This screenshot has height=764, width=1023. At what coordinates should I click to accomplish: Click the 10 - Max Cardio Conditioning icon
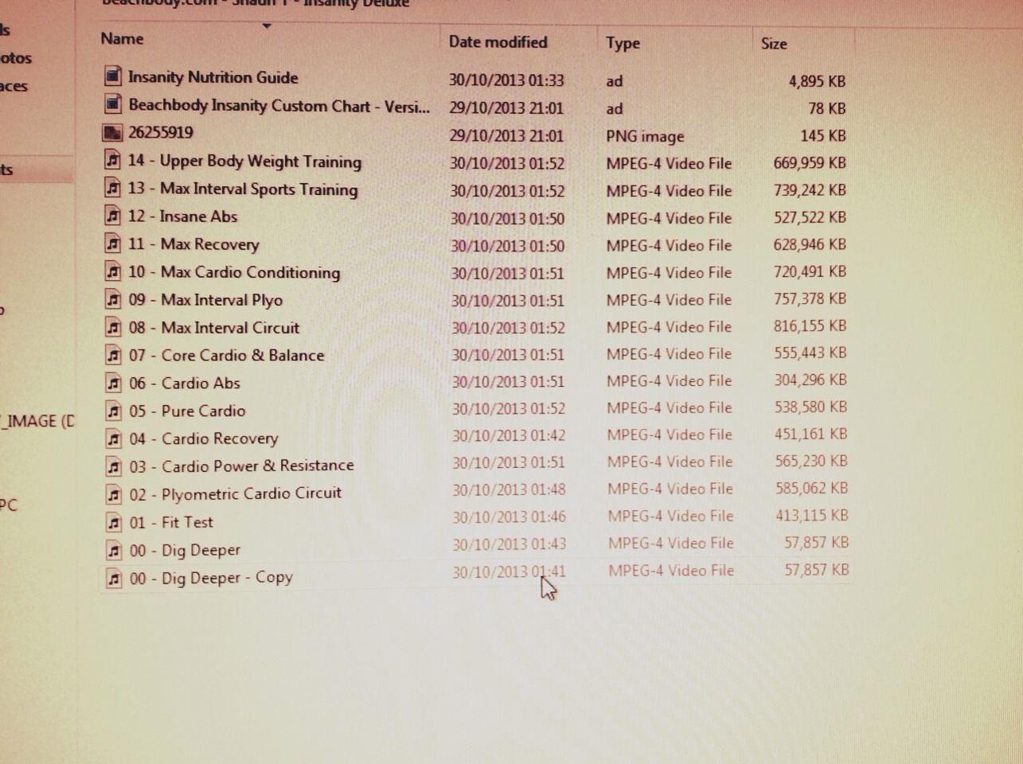click(x=113, y=271)
